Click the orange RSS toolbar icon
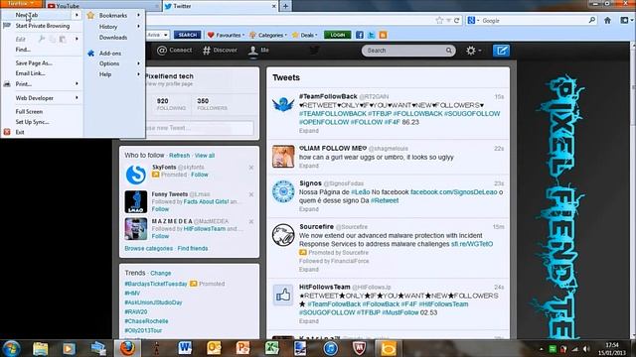Image resolution: width=636 pixels, height=357 pixels. click(x=383, y=35)
